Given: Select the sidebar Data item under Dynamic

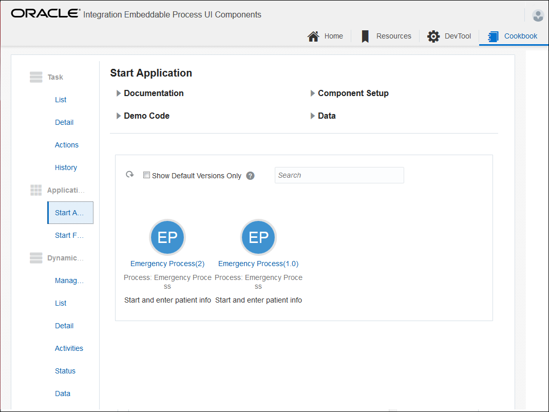Looking at the screenshot, I should (63, 394).
